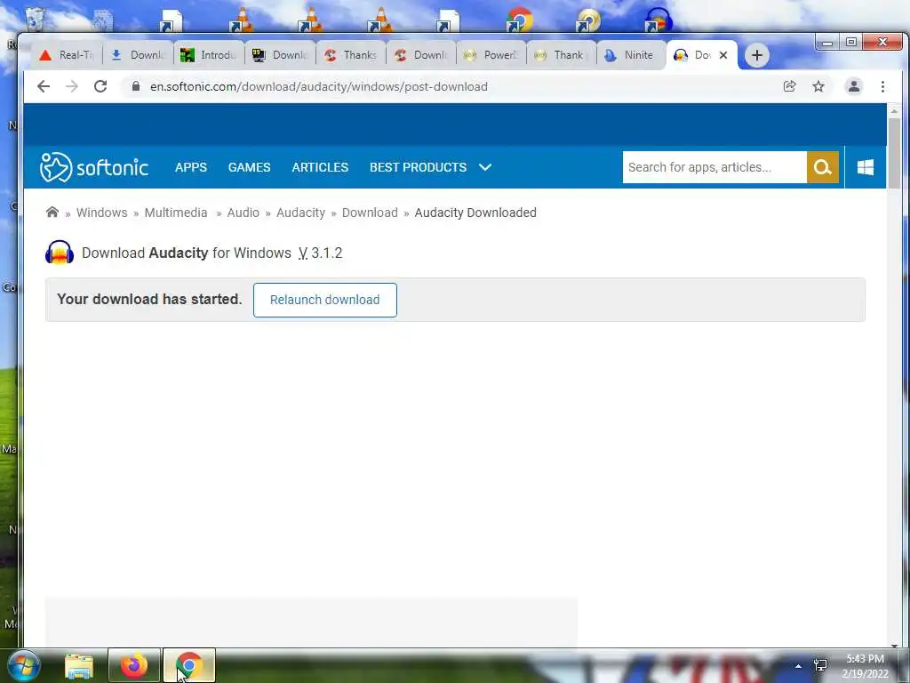Open the APPS menu item
Image resolution: width=910 pixels, height=683 pixels.
(191, 167)
